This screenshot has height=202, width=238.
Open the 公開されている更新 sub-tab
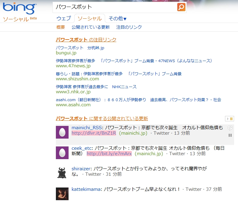click(x=91, y=27)
